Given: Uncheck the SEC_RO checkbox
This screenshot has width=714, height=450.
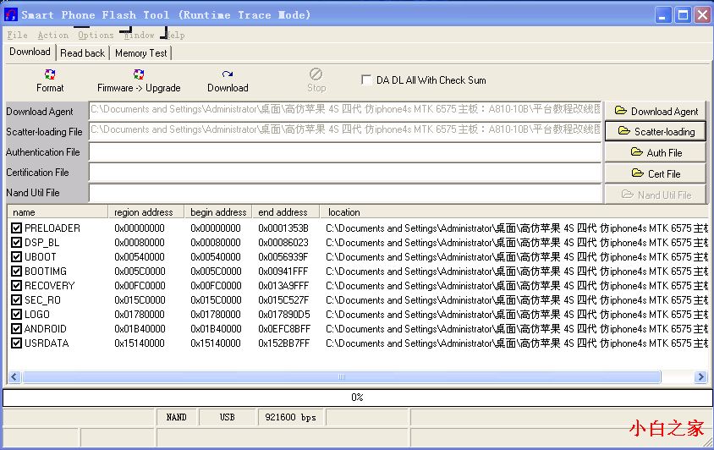Looking at the screenshot, I should [x=16, y=300].
